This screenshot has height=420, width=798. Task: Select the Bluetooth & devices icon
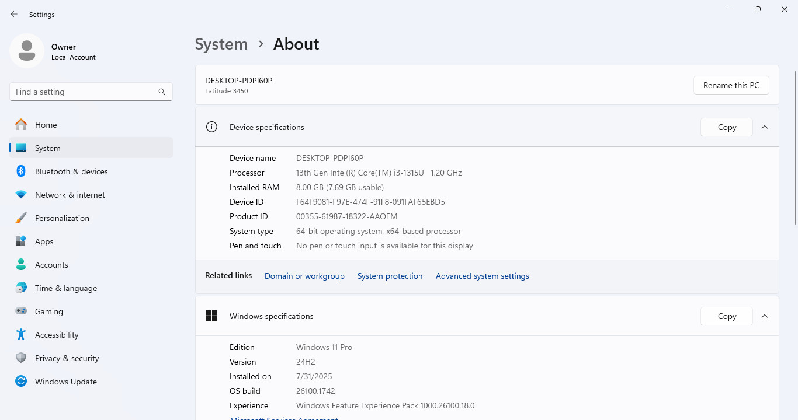pyautogui.click(x=21, y=171)
